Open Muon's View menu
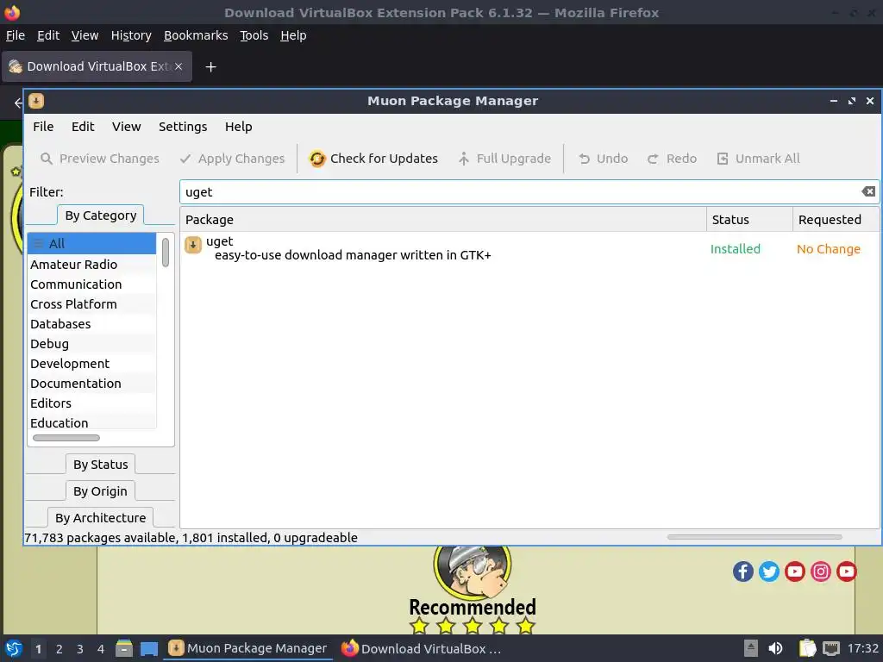 [x=126, y=127]
